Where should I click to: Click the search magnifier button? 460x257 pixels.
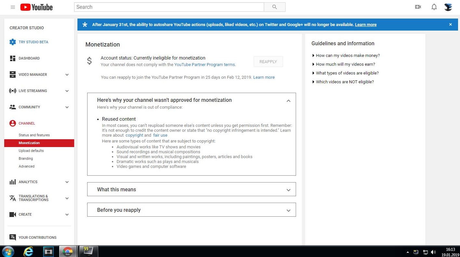(x=275, y=7)
